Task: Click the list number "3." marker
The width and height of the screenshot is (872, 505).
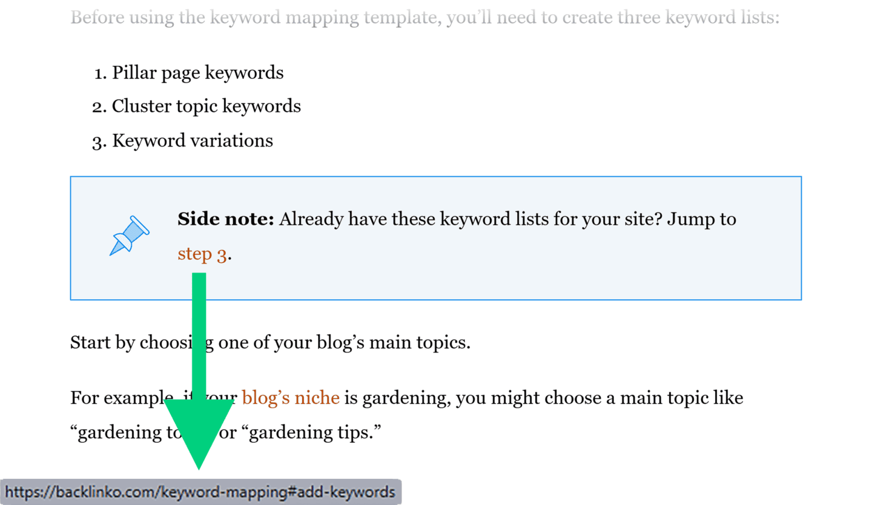Action: 99,141
